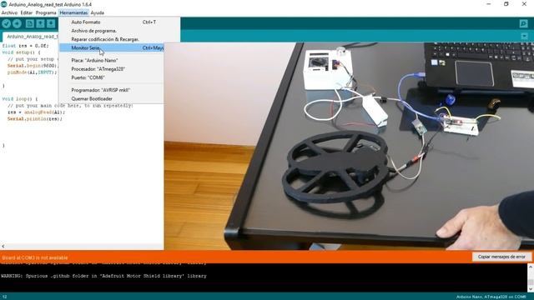Restore down the Arduino window

pyautogui.click(x=506, y=4)
